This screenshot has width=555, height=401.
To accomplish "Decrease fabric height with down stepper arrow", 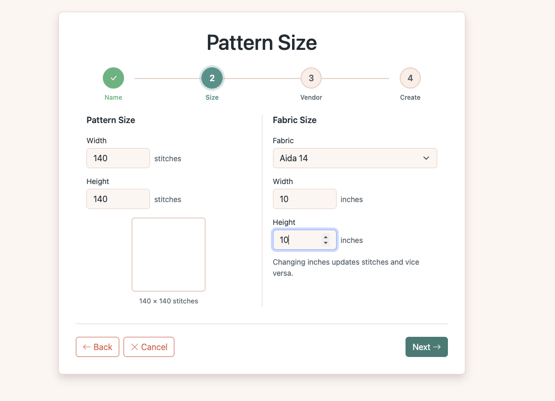I will pos(325,243).
